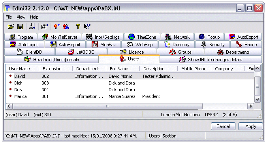Select the AutoImport tab
This screenshot has width=267, height=143.
[x=24, y=44]
